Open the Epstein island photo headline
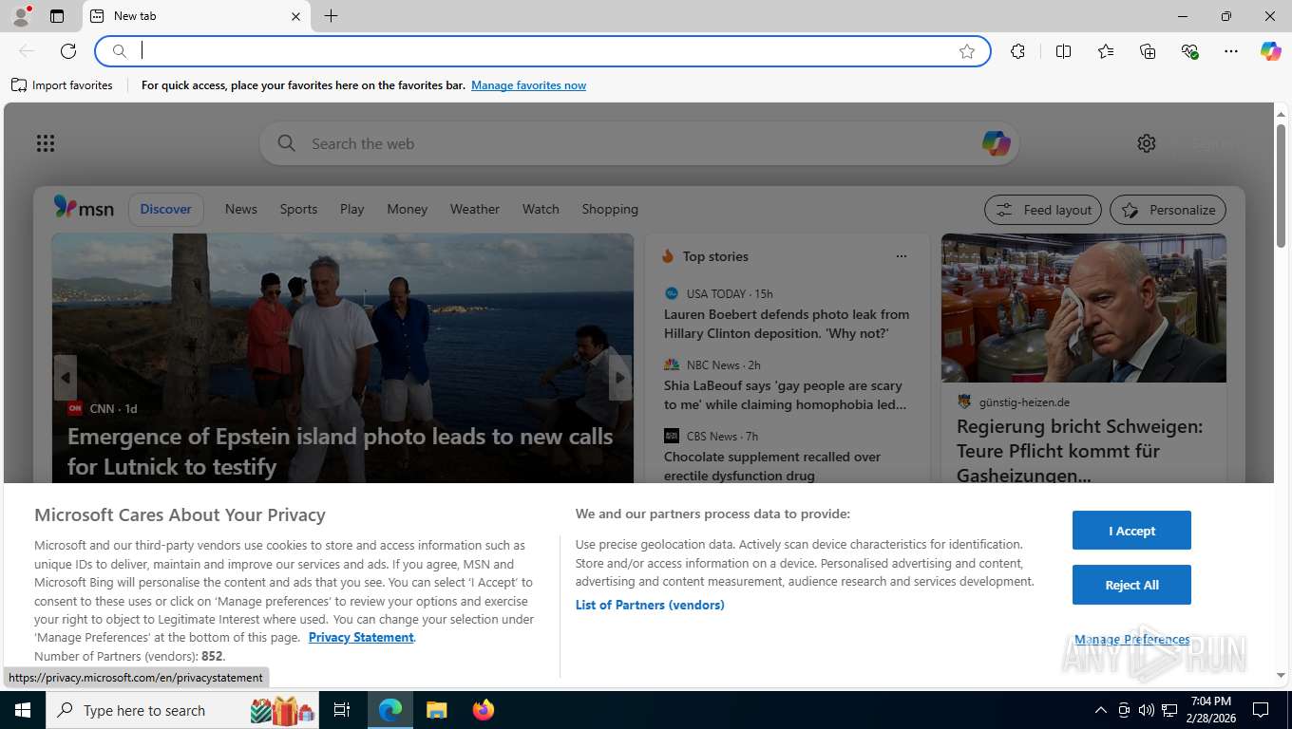 [340, 451]
